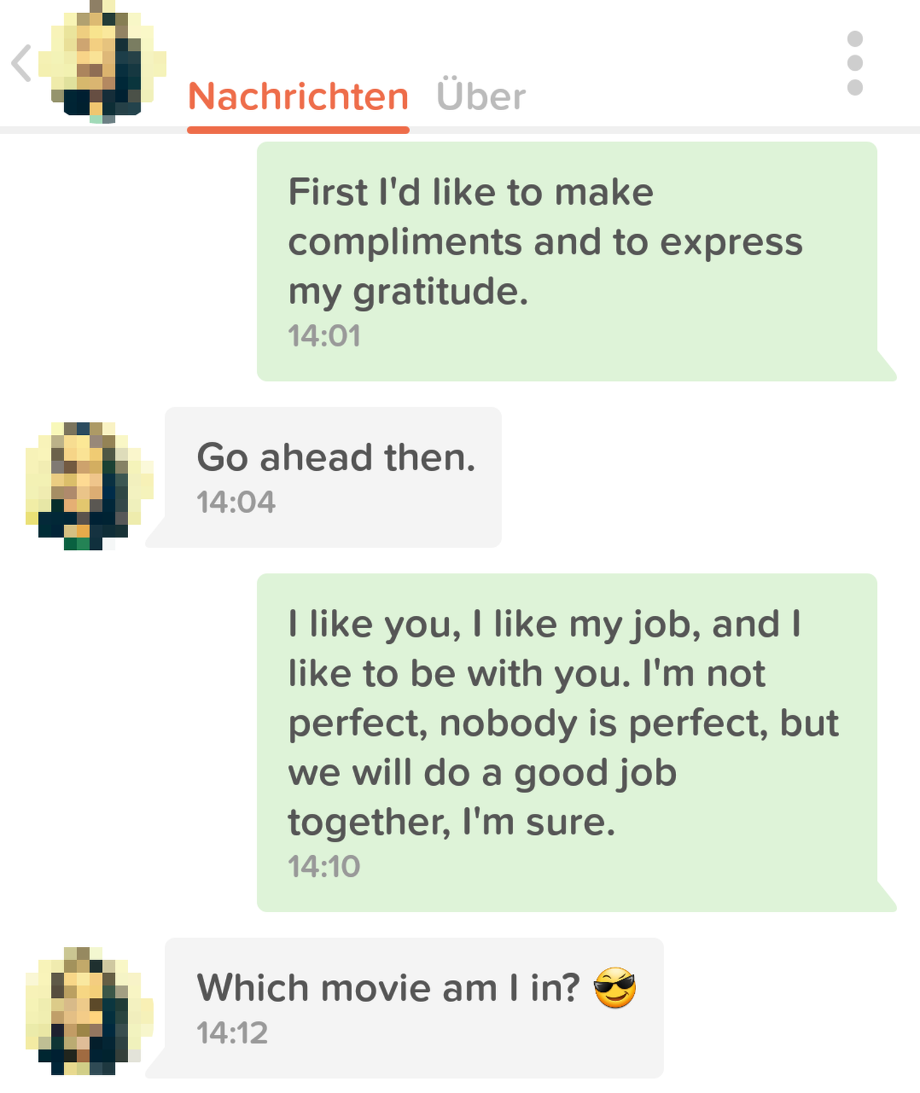Switch to the Über tab
This screenshot has width=920, height=1093.
481,96
